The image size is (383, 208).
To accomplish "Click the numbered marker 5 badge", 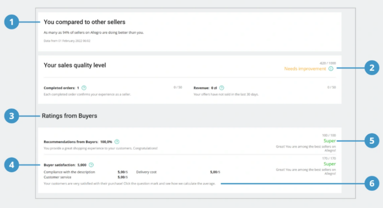I will coord(371,141).
